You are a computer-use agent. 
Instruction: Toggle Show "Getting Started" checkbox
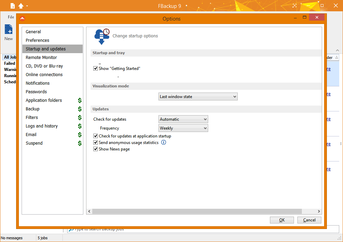(x=95, y=69)
